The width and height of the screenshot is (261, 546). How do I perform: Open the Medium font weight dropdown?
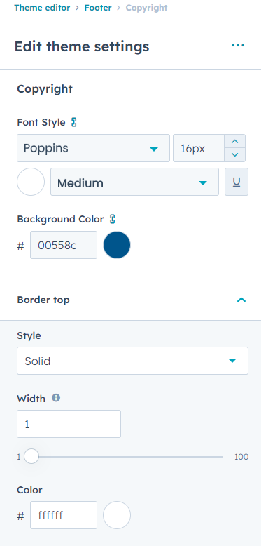[134, 182]
